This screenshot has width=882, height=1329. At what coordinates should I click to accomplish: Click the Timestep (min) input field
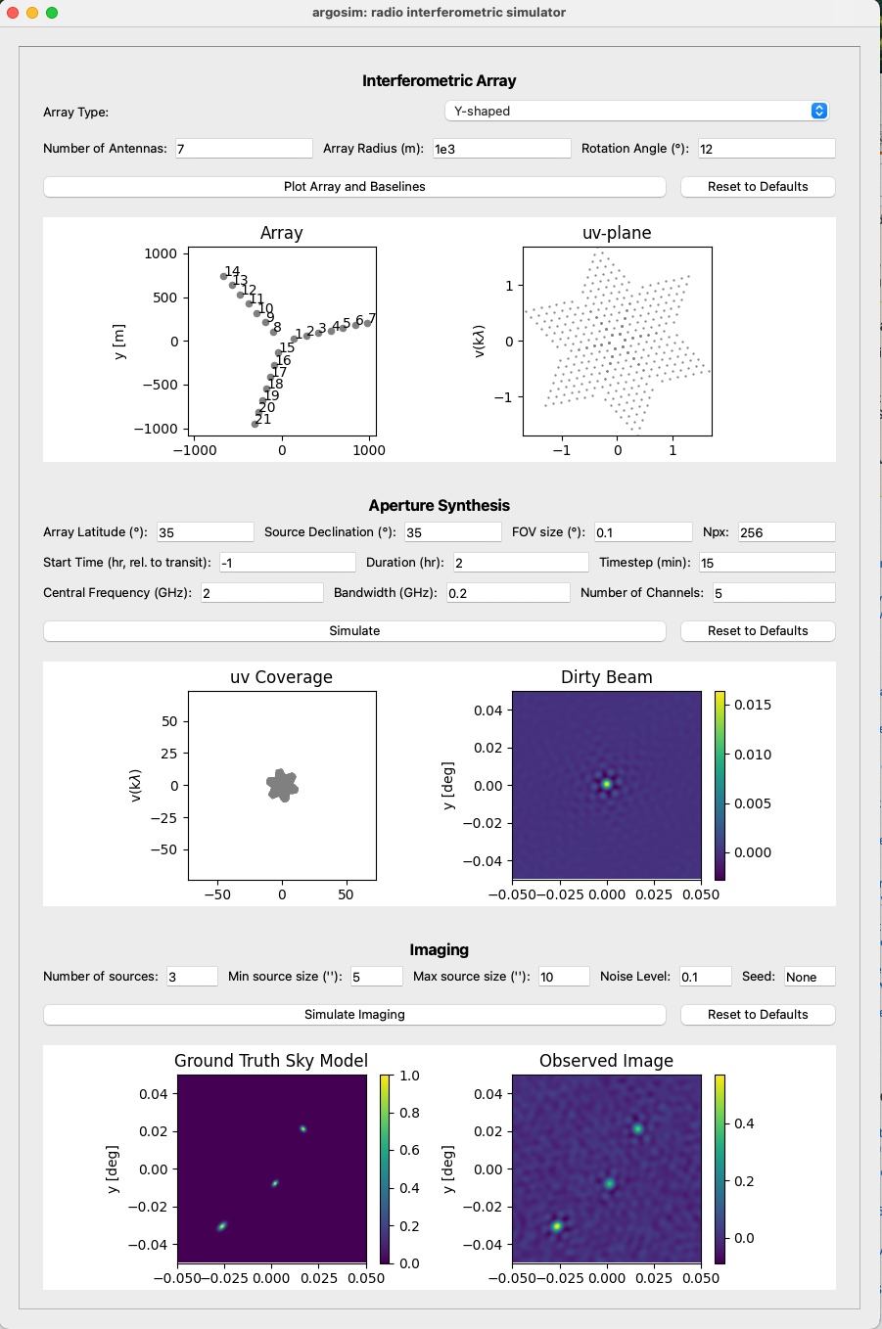coord(766,563)
